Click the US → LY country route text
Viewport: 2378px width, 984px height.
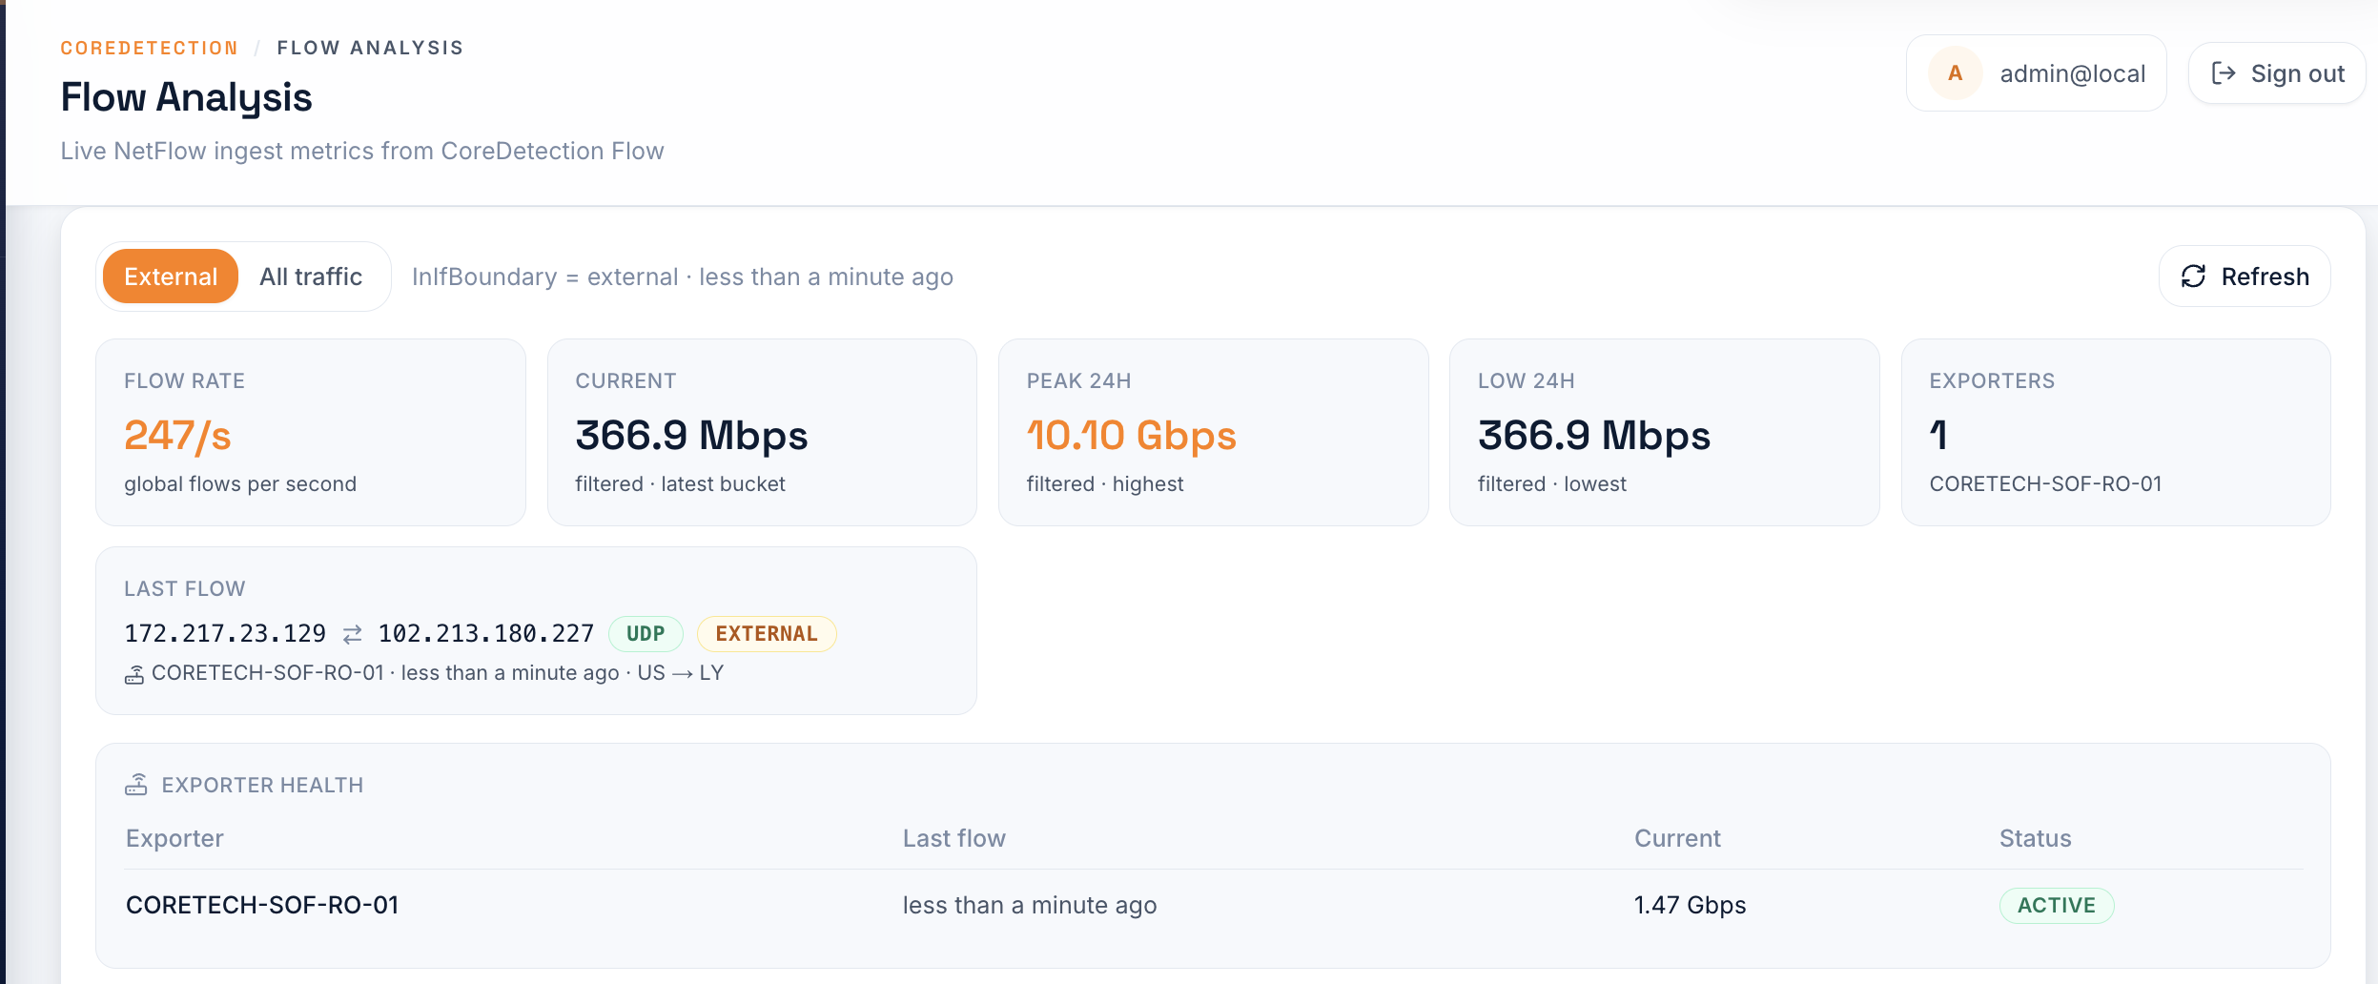click(x=681, y=673)
